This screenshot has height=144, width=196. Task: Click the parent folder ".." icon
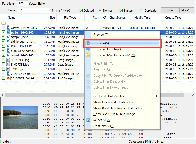[x=3, y=23]
